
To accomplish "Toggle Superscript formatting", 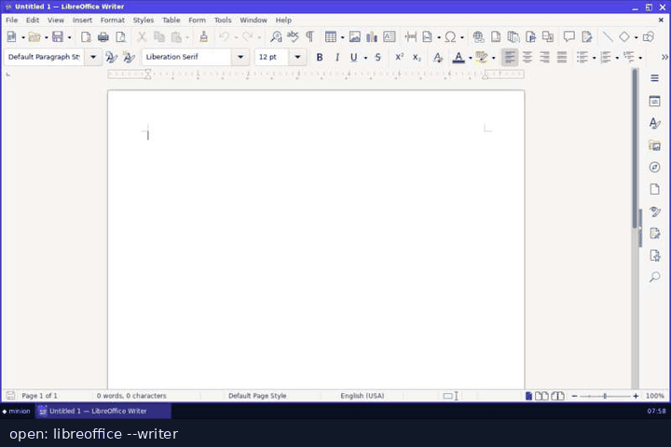I will click(399, 58).
